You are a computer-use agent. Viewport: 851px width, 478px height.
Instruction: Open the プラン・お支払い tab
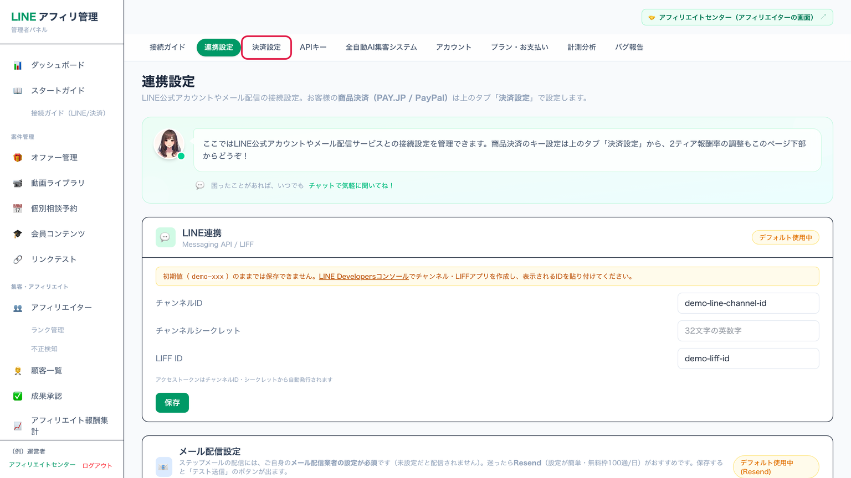[x=520, y=48]
